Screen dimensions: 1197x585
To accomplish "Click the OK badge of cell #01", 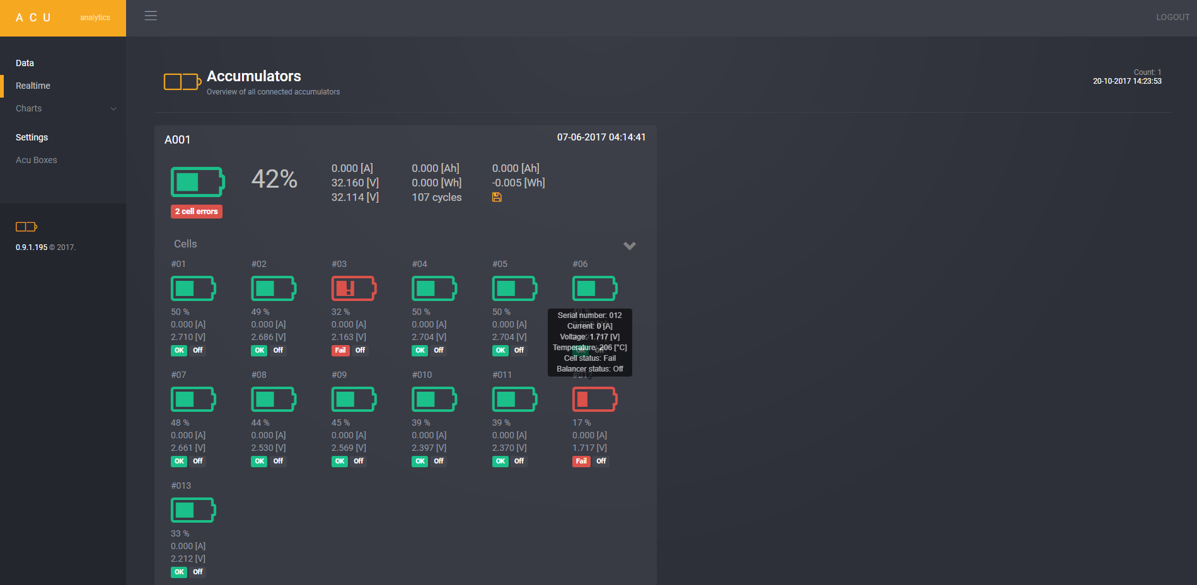I will click(179, 350).
